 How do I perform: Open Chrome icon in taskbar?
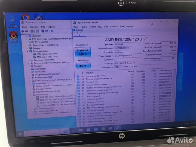103,129
